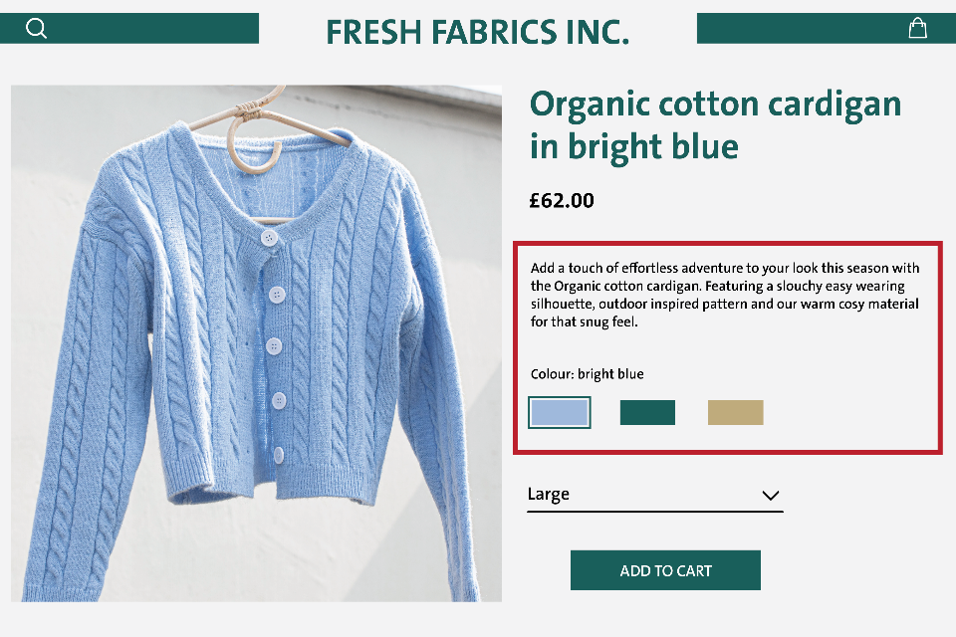Screen dimensions: 956x637
Task: Select the Large size field text
Action: [549, 495]
